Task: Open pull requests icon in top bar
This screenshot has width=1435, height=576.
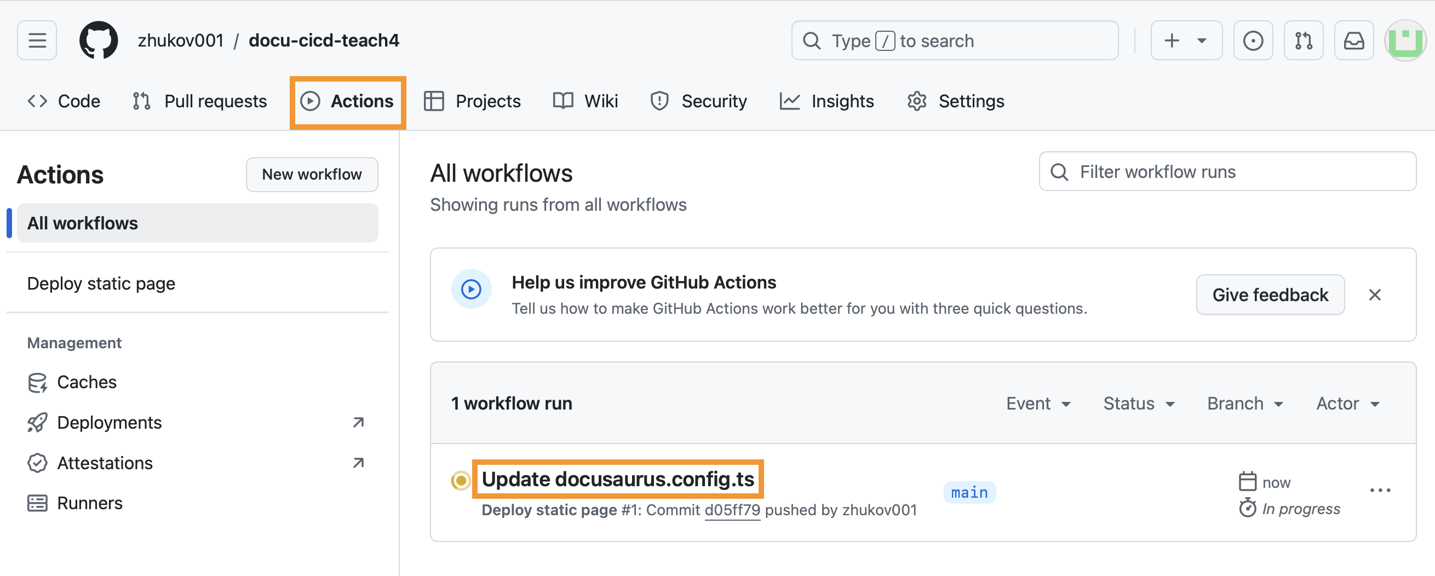Action: (1303, 41)
